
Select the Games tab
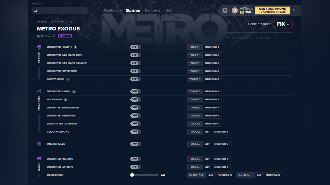133,10
